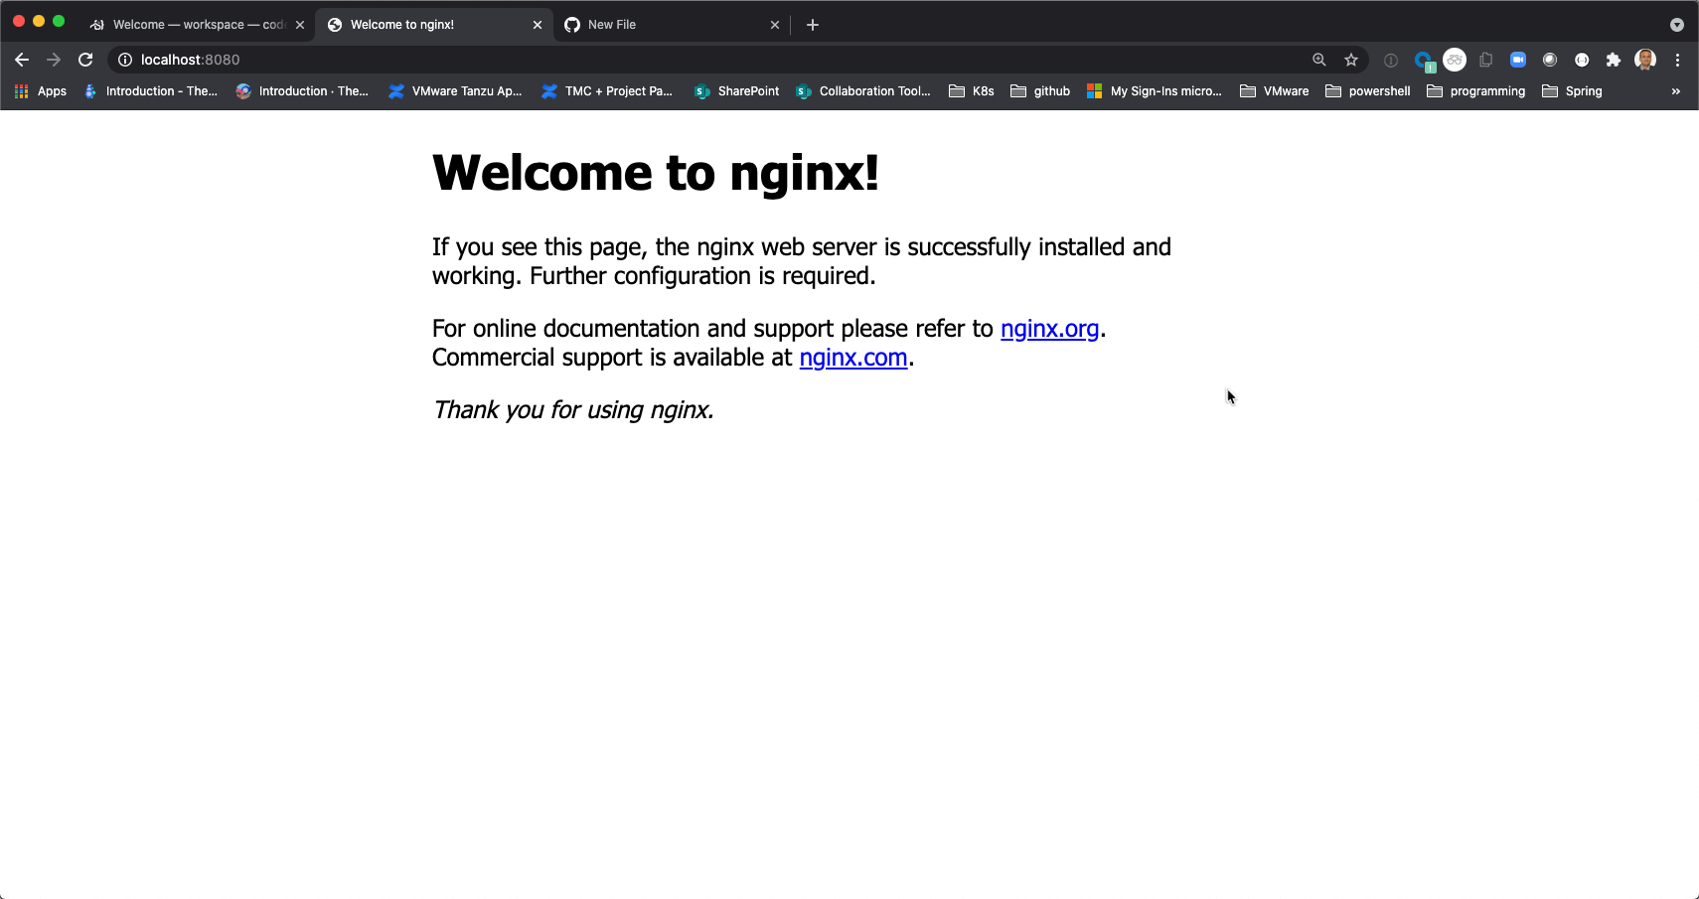
Task: Close the Welcome to nginx! tab
Action: click(x=538, y=25)
